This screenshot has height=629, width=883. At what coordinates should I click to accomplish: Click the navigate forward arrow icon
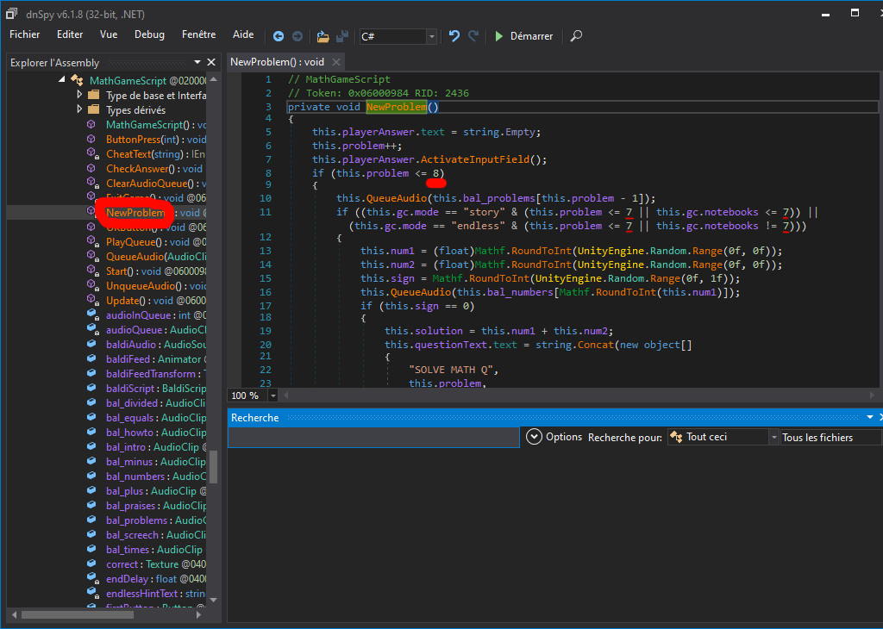297,36
